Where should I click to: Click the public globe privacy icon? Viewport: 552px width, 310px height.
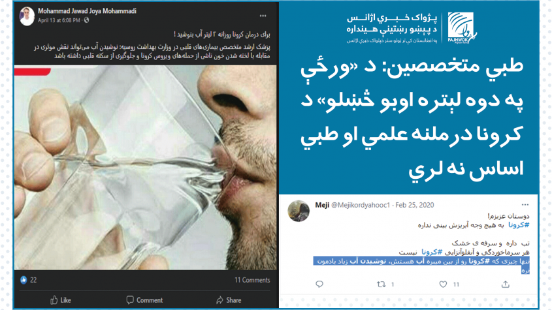87,20
